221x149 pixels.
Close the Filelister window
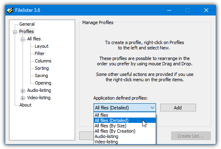click(206, 10)
